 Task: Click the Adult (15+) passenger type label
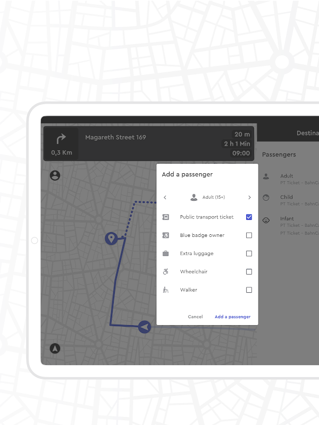[x=214, y=197]
